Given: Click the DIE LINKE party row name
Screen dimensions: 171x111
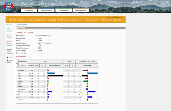Looking at the screenshot, I should [x=21, y=71].
